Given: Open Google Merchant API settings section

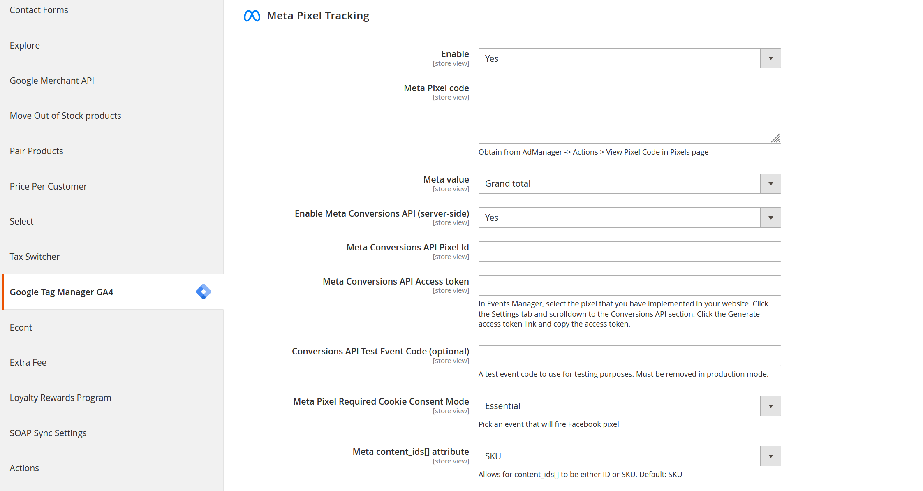Looking at the screenshot, I should [x=52, y=81].
